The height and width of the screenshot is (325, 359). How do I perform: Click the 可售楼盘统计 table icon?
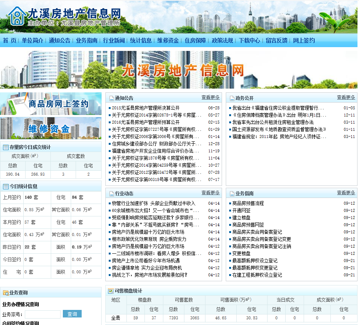111,291
